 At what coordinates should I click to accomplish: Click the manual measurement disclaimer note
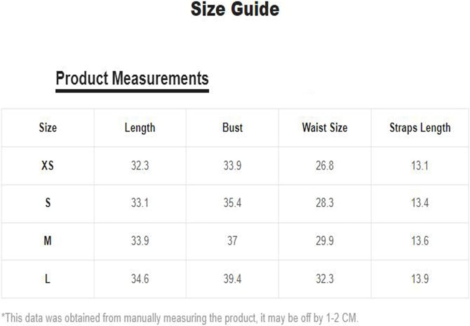[x=180, y=318]
